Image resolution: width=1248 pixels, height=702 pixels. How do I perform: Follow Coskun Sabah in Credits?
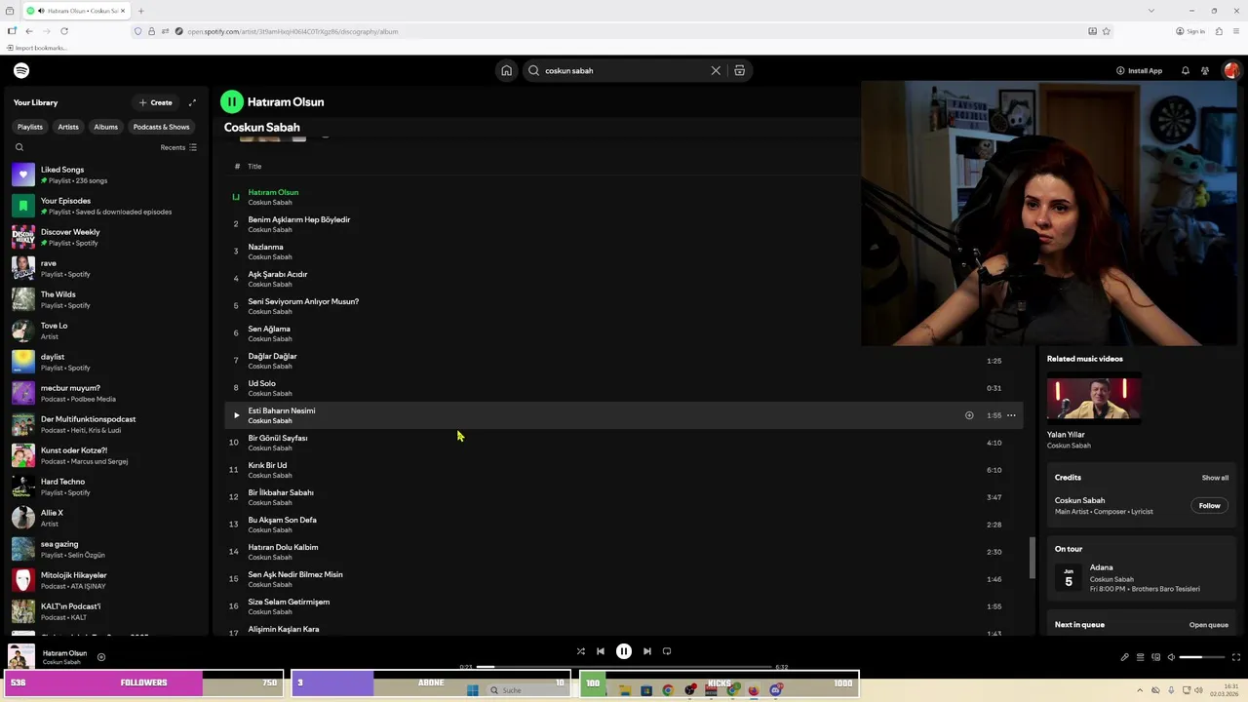tap(1209, 505)
